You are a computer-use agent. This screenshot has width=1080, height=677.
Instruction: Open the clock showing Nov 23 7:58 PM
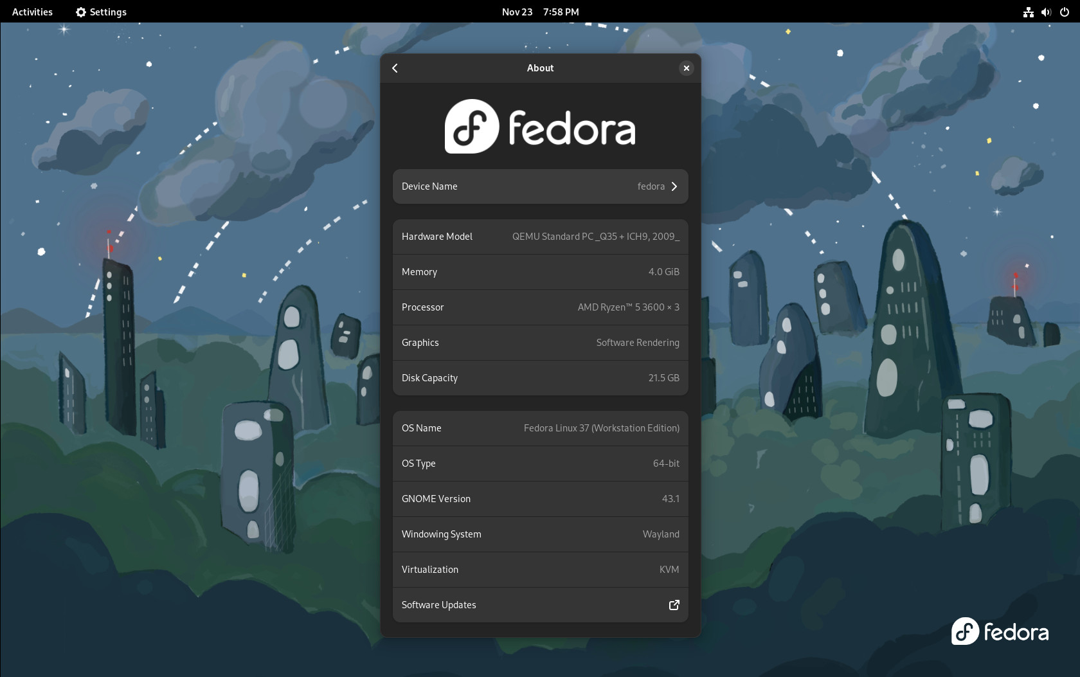(x=540, y=12)
